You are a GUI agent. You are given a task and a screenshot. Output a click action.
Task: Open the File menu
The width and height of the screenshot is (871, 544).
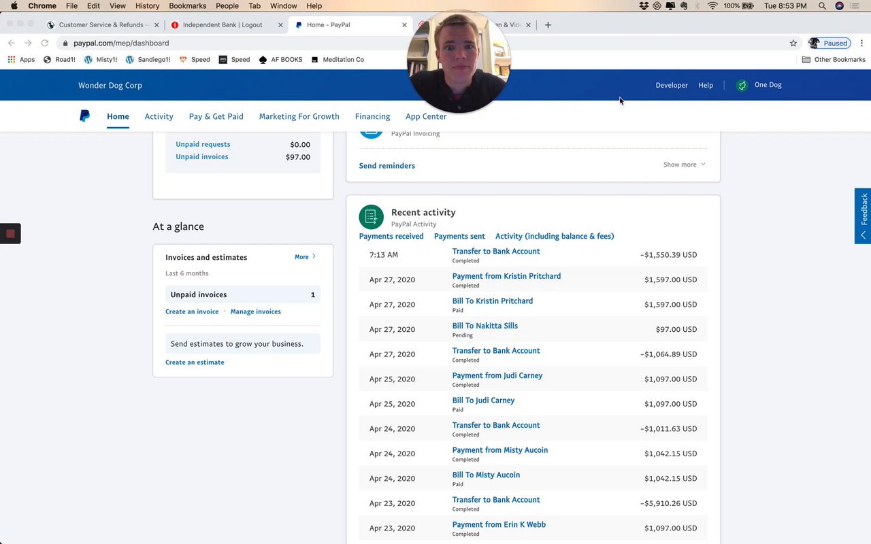tap(71, 6)
